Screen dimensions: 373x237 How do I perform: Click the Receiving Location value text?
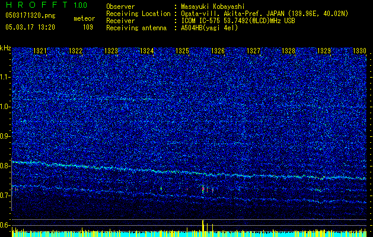point(264,14)
